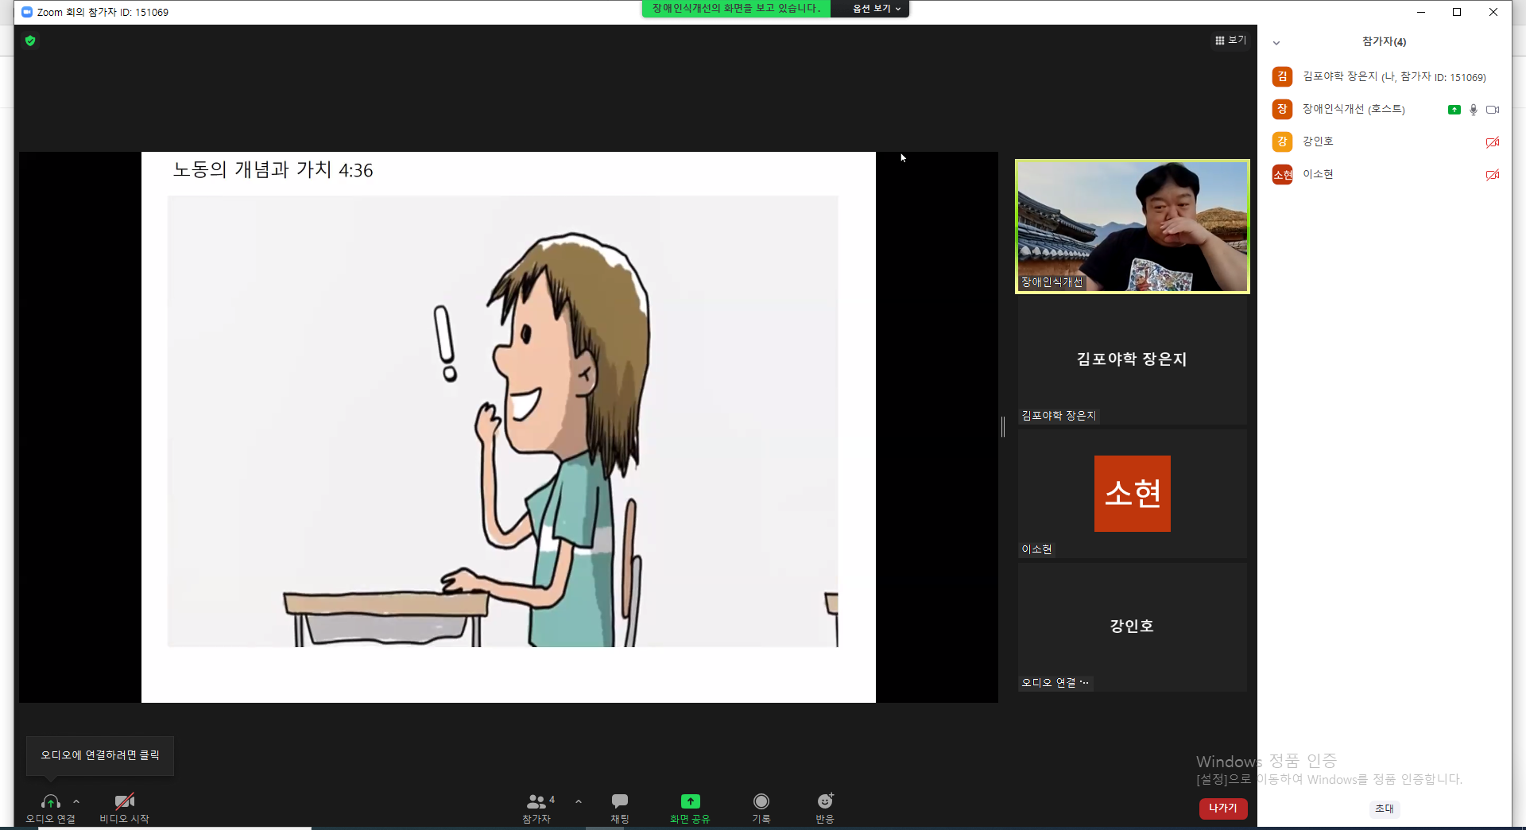The image size is (1526, 830).
Task: Click the 장애인식개선 webcam video thumbnail
Action: (x=1133, y=227)
